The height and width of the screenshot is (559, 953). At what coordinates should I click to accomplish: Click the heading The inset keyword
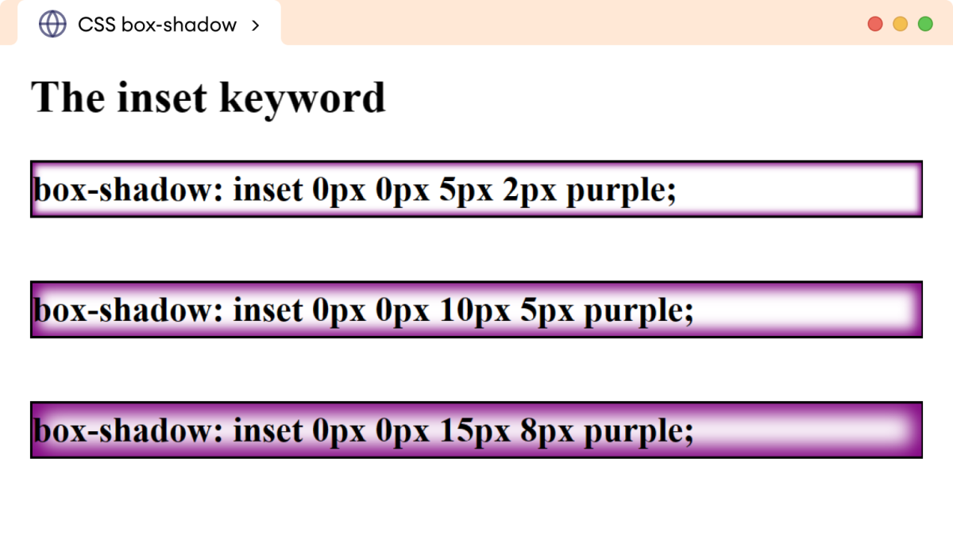coord(207,97)
